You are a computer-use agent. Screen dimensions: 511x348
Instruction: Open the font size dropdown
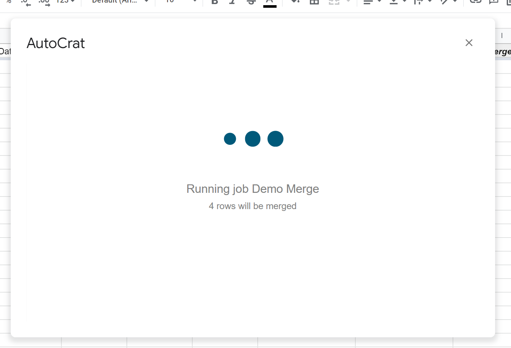[181, 2]
